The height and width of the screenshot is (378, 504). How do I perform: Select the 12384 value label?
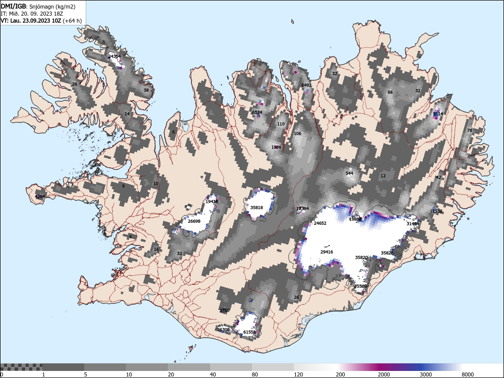click(x=302, y=209)
